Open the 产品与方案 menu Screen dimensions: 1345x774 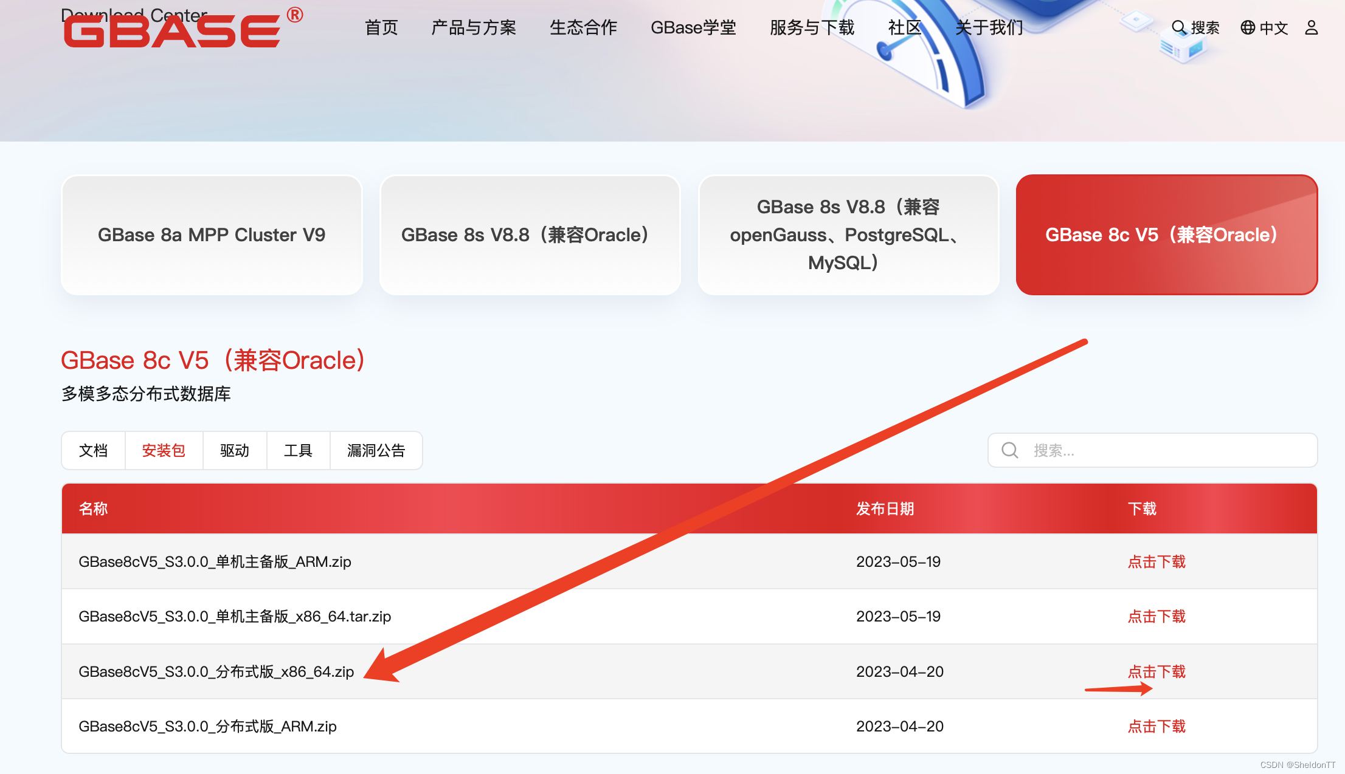473,27
